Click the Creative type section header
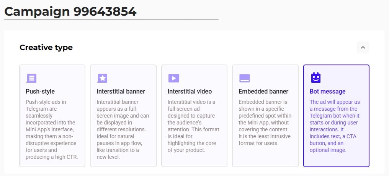Image resolution: width=389 pixels, height=176 pixels. pyautogui.click(x=46, y=47)
